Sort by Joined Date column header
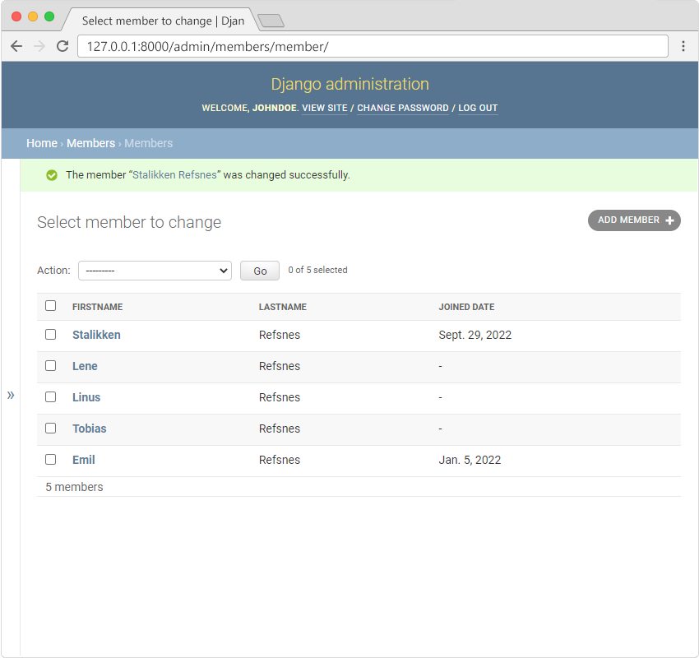 coord(466,307)
